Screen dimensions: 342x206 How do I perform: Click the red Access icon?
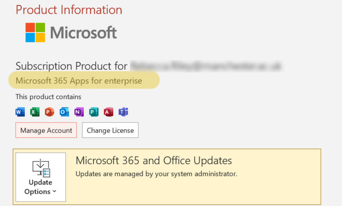click(x=108, y=112)
